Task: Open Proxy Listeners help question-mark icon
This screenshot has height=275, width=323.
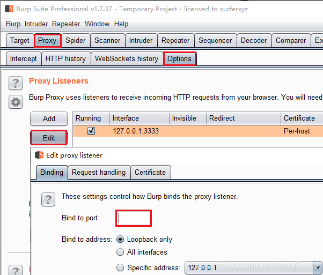Action: pyautogui.click(x=16, y=83)
